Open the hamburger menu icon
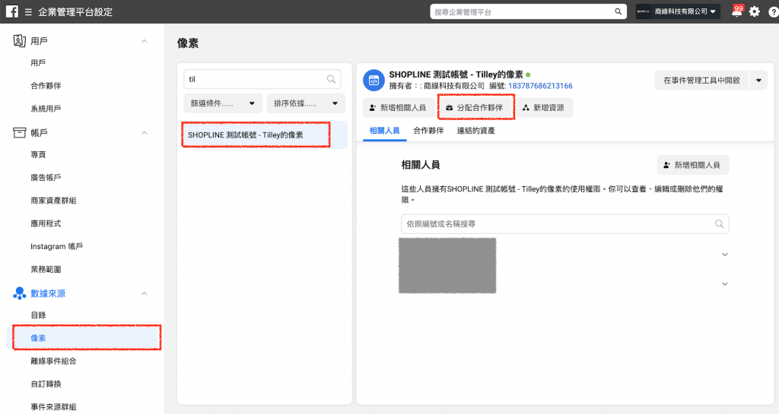779x414 pixels. click(28, 12)
